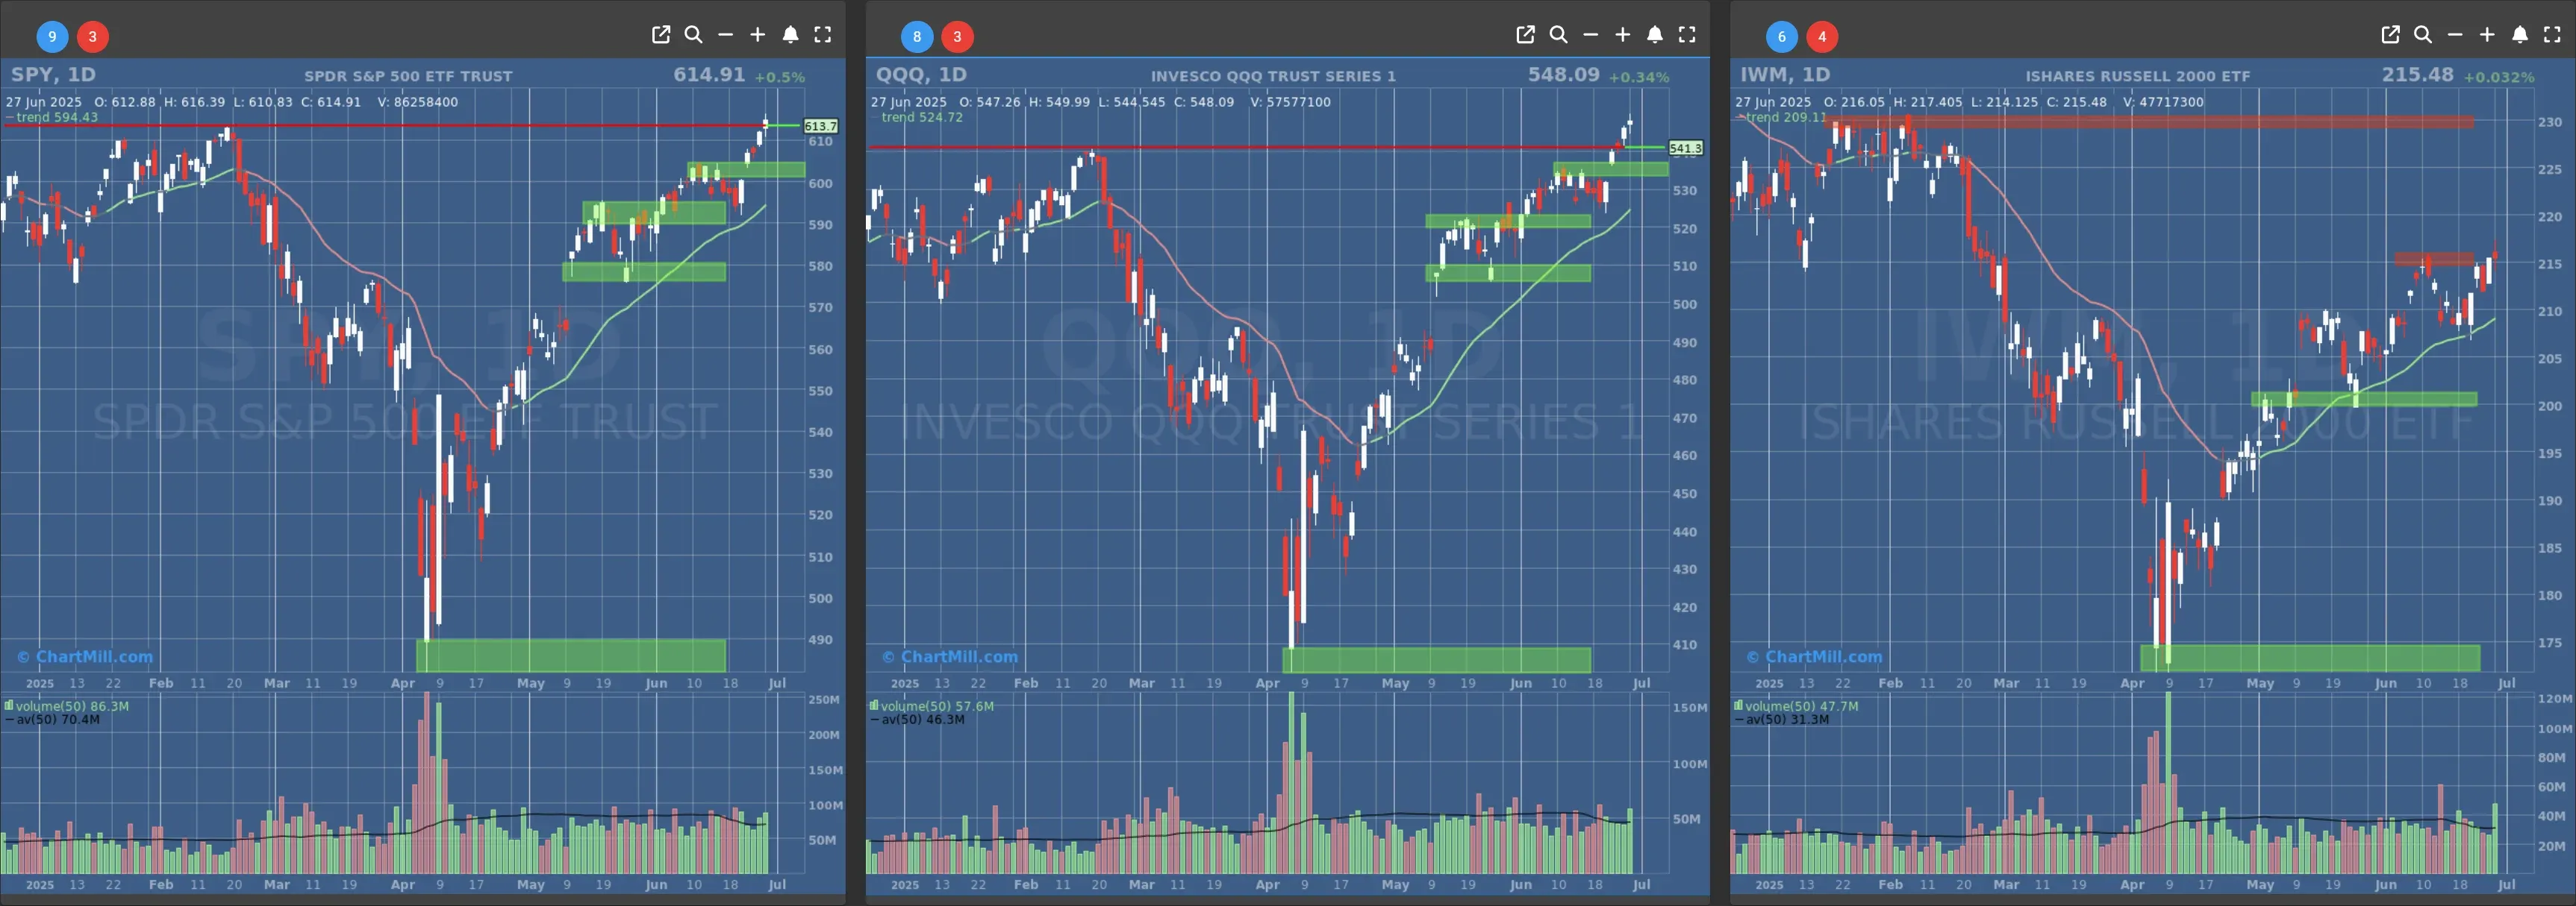Viewport: 2576px width, 906px height.
Task: Zoom in SPY chart with plus icon
Action: click(758, 35)
